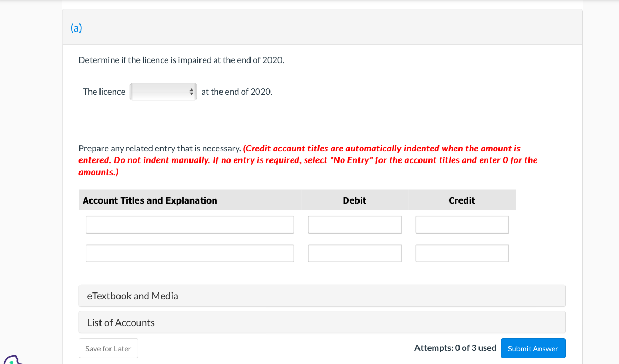Click the Attempts: 0 of 3 used label
Viewport: 619px width, 364px height.
click(455, 348)
